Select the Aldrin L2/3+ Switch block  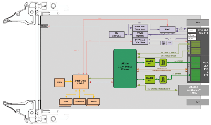click(x=125, y=69)
